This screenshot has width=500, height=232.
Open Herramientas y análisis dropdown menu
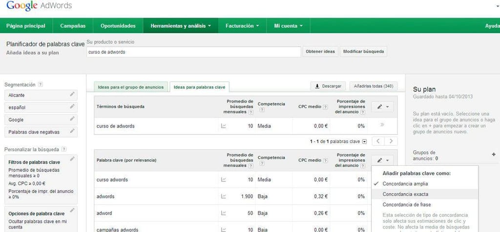(181, 26)
